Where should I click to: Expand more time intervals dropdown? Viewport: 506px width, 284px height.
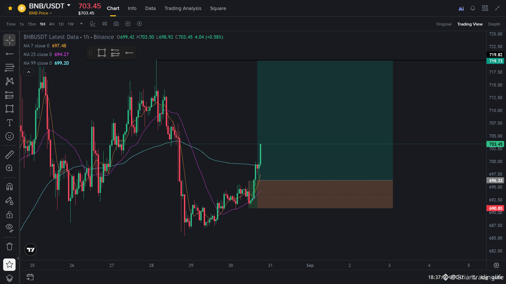pos(81,24)
